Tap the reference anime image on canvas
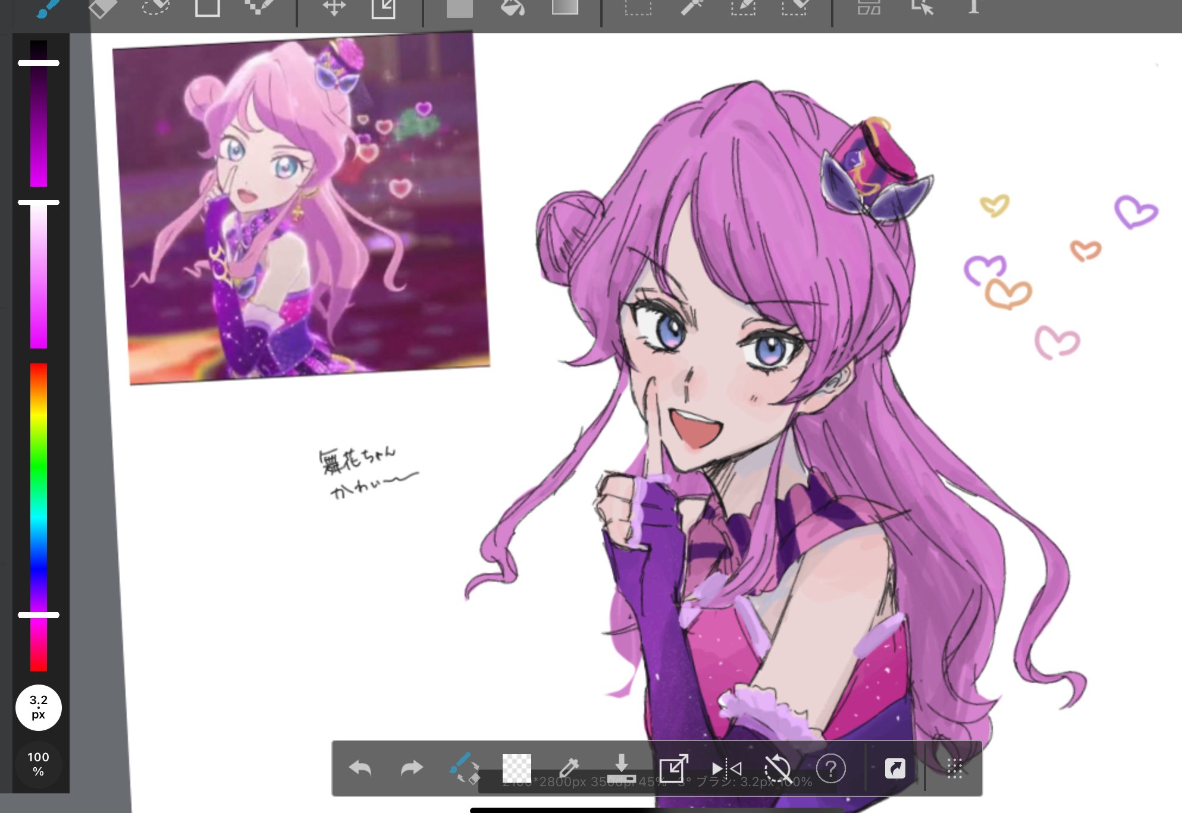The height and width of the screenshot is (813, 1182). pos(301,208)
